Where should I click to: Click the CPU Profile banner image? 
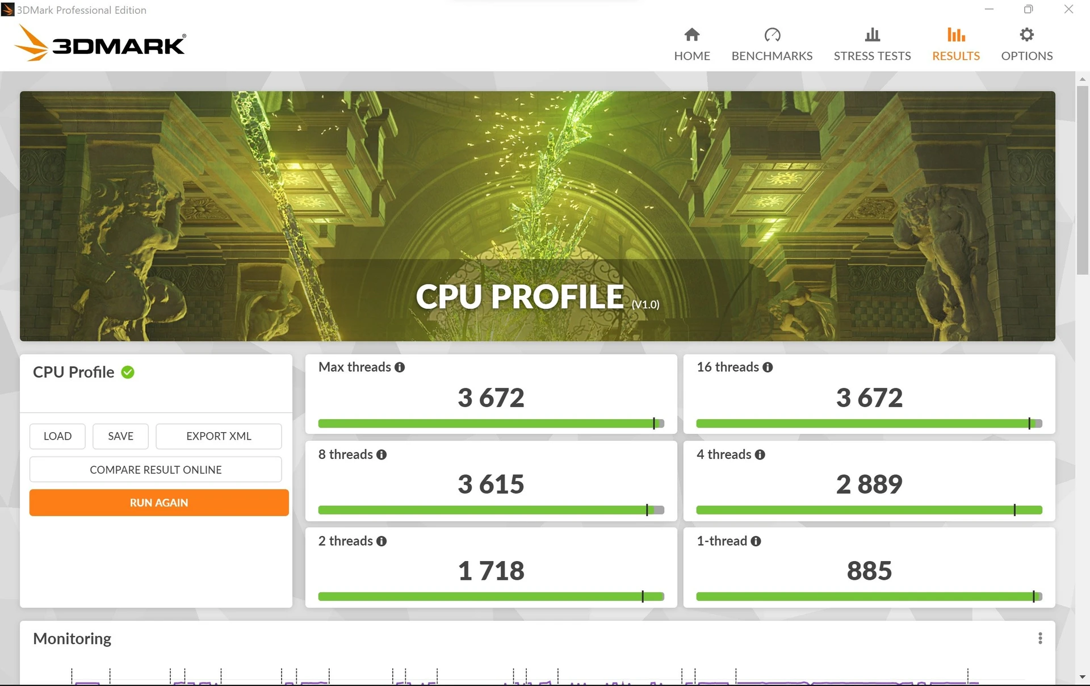(x=538, y=216)
